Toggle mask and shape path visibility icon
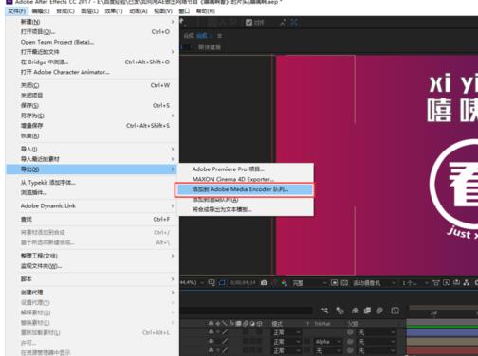The height and width of the screenshot is (356, 478). coord(222,283)
